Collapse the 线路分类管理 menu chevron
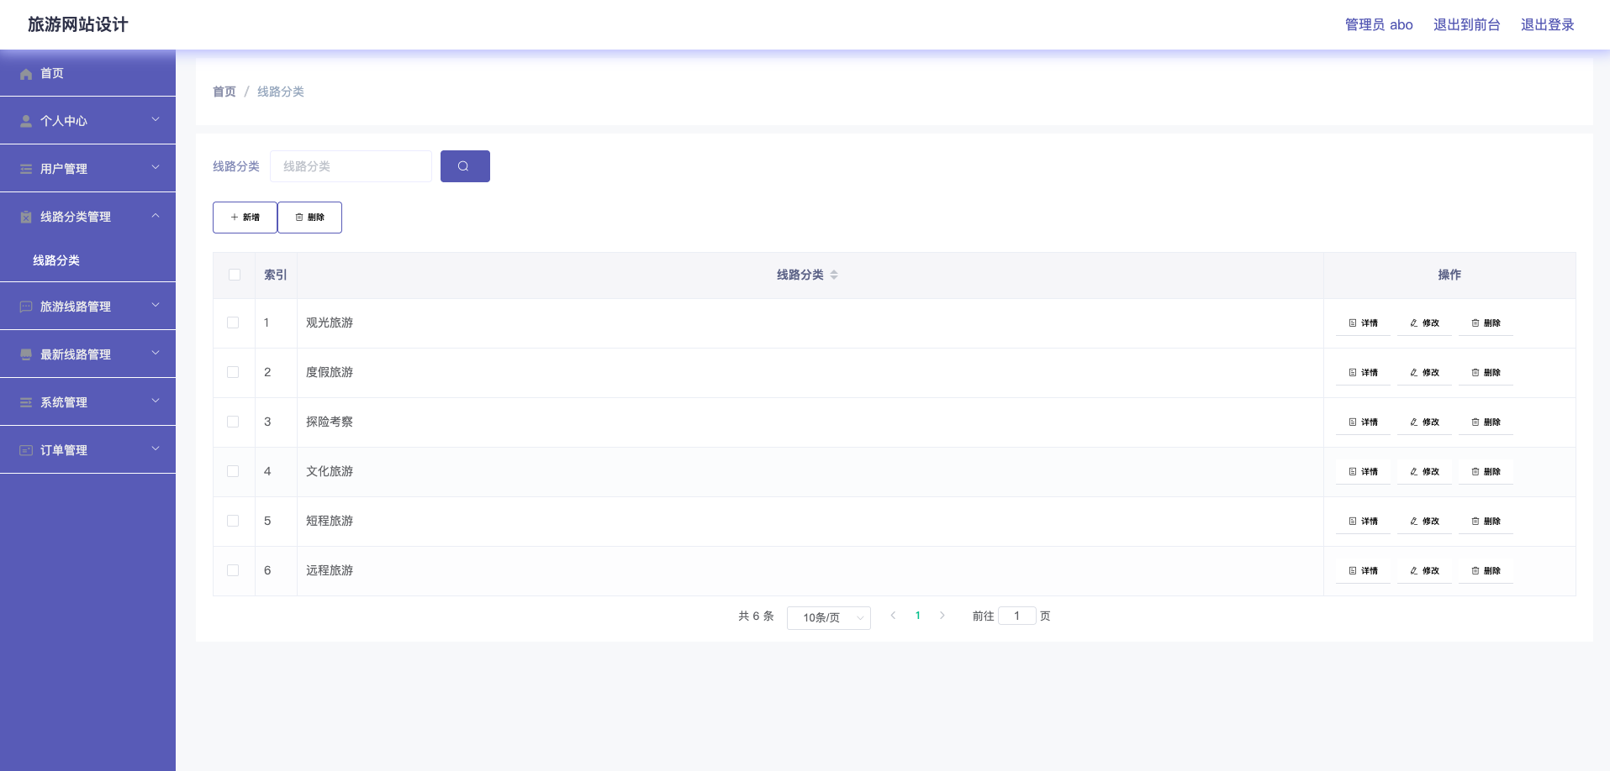 tap(156, 215)
